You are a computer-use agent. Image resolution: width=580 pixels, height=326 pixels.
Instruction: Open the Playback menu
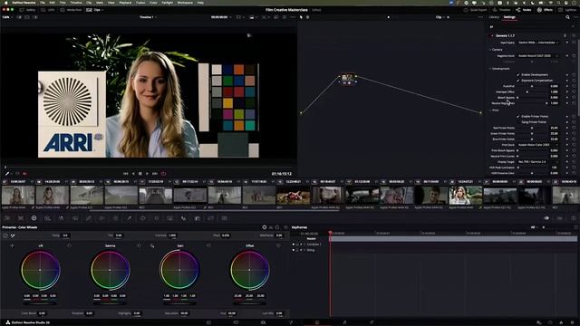(125, 3)
